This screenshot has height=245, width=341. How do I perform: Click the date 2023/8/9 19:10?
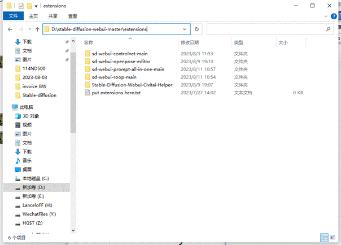tap(197, 62)
